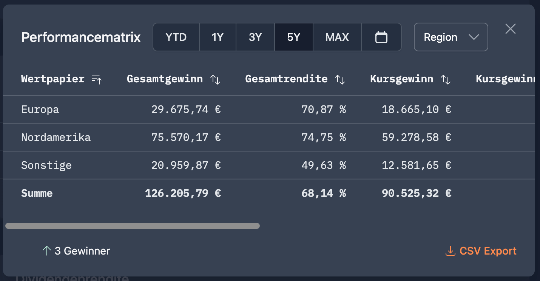Click the chevron on the Region selector
Image resolution: width=540 pixels, height=281 pixels.
click(x=475, y=37)
